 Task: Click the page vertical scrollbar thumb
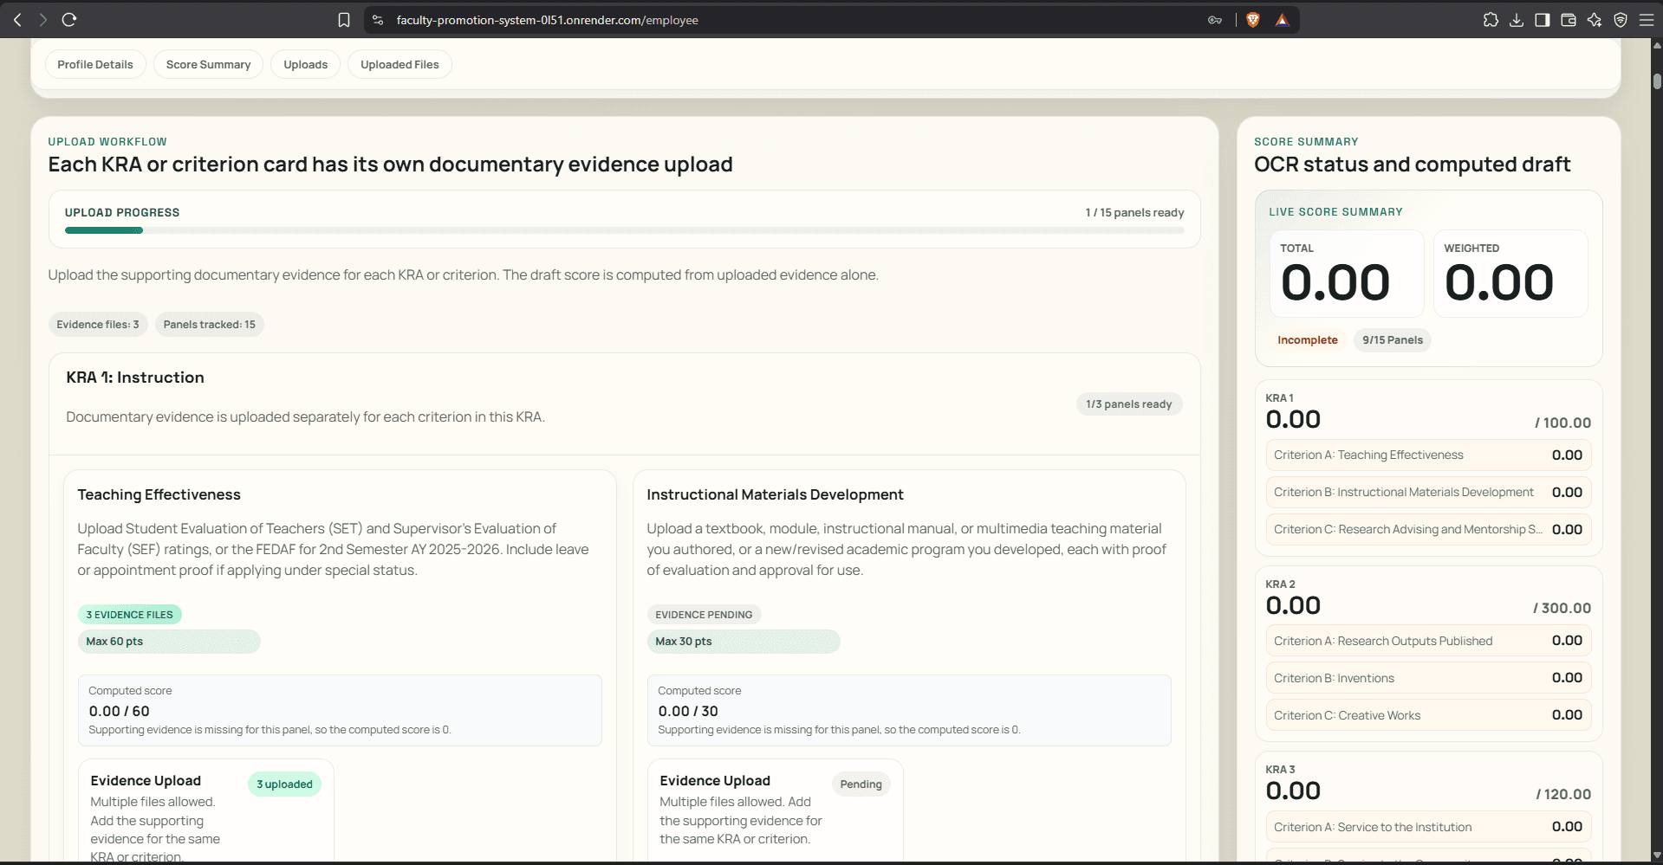pos(1657,81)
